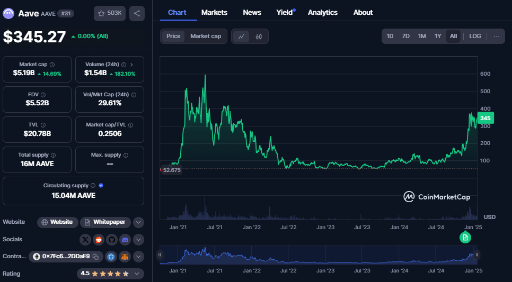Click the $345.27 price text
The height and width of the screenshot is (282, 512).
34,37
